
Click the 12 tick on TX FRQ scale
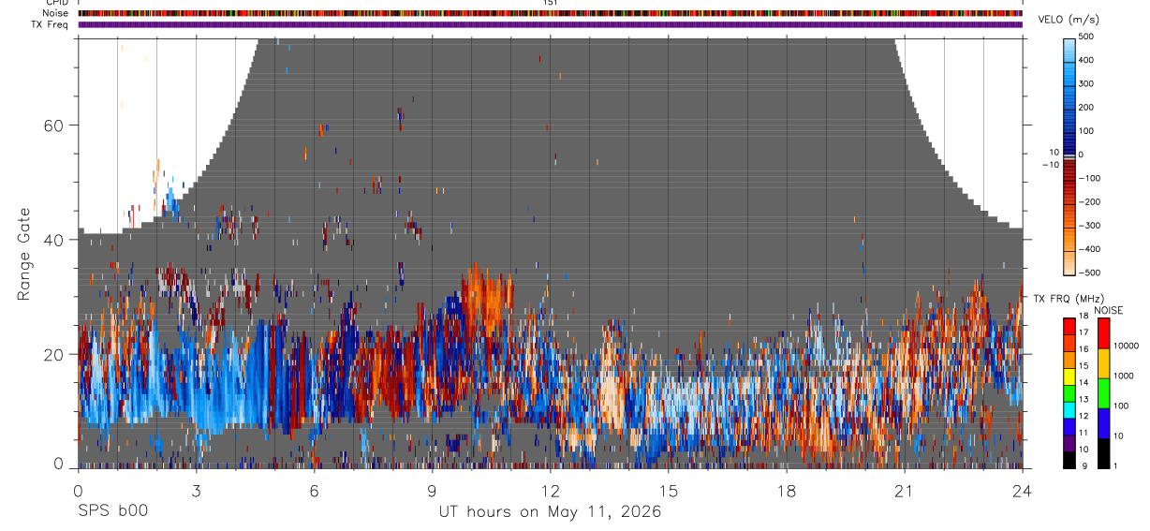1084,416
